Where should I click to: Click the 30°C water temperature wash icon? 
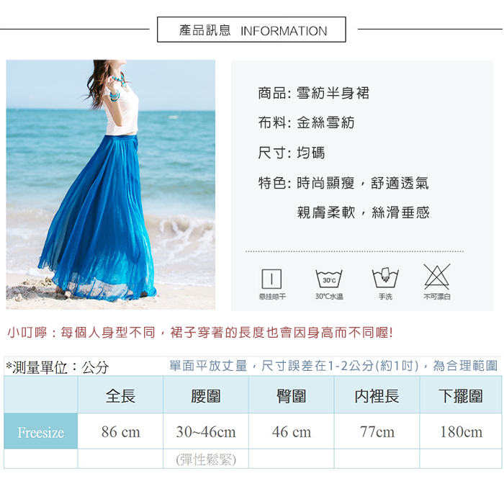click(x=329, y=279)
